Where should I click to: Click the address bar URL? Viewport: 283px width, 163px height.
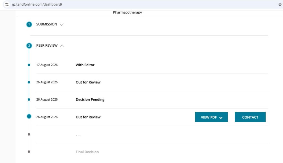pyautogui.click(x=37, y=4)
